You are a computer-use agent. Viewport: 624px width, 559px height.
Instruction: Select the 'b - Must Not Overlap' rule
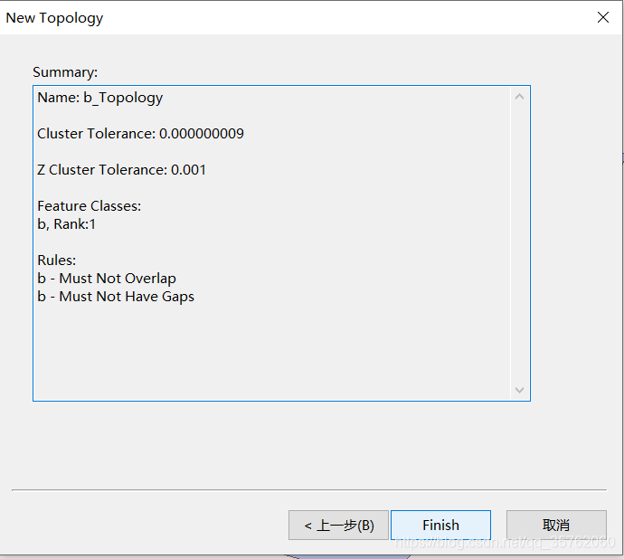coord(107,279)
